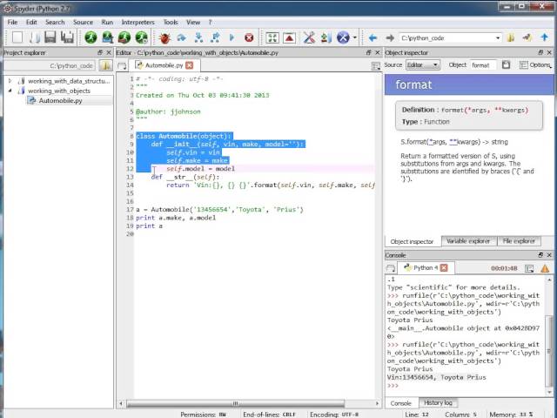Switch to the History log tab
This screenshot has width=557, height=418.
(x=438, y=402)
